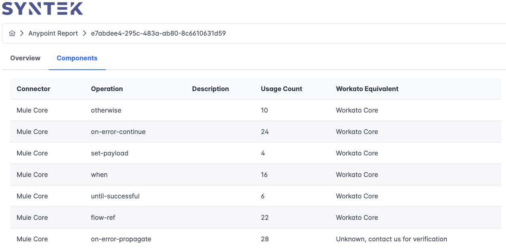Screen dimensions: 506x249
Task: Select the Components tab
Action: (x=77, y=58)
